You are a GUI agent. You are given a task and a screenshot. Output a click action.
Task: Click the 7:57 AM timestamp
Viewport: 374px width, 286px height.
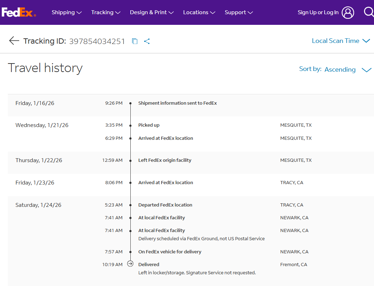click(114, 252)
